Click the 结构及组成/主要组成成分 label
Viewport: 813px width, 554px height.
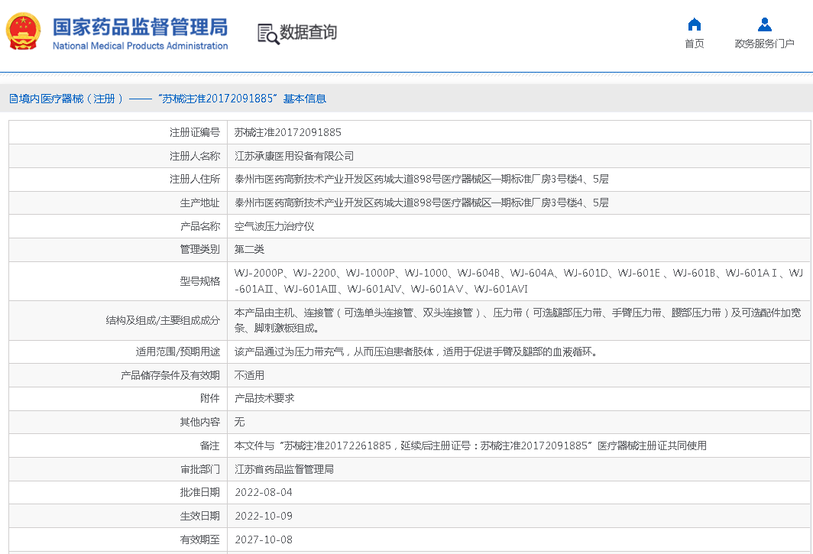click(x=163, y=320)
